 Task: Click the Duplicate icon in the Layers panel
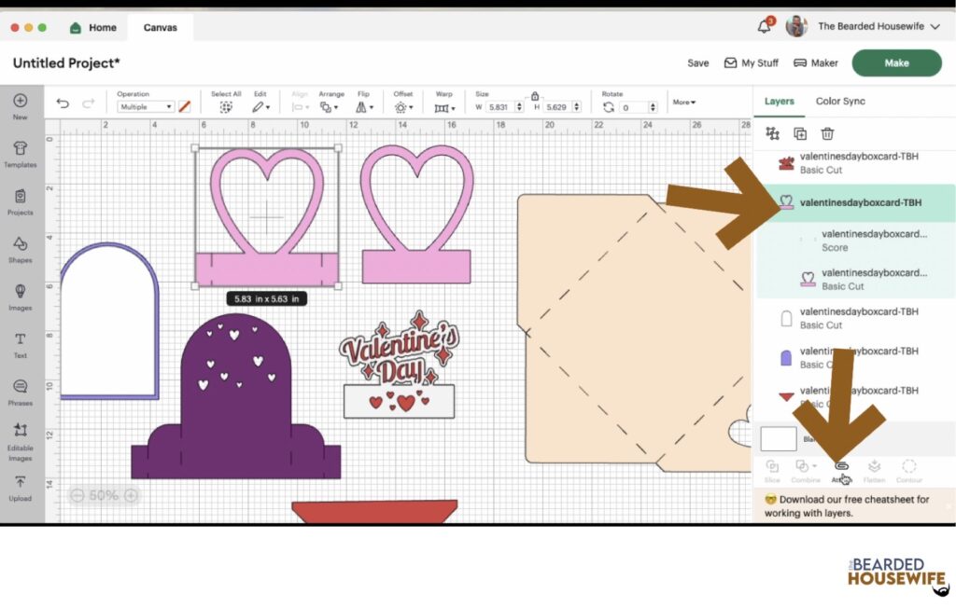(x=800, y=133)
